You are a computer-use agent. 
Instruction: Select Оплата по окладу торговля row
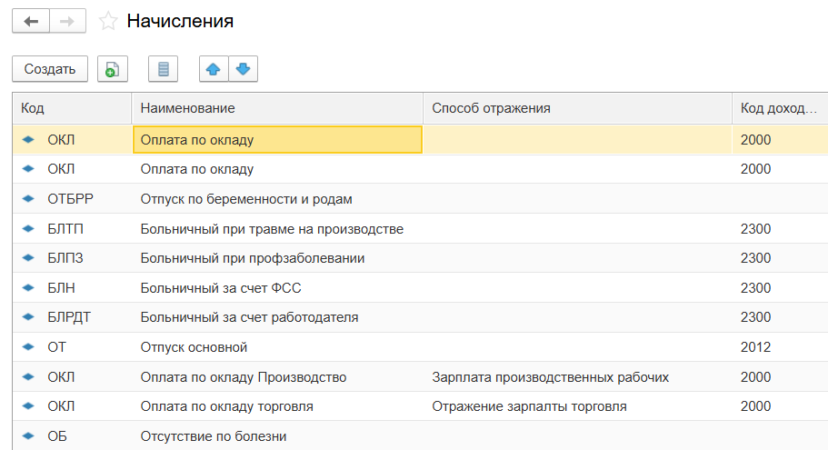[420, 406]
